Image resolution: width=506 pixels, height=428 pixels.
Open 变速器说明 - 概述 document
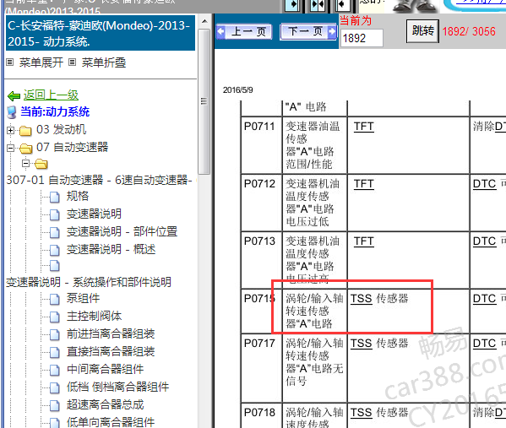click(x=111, y=249)
